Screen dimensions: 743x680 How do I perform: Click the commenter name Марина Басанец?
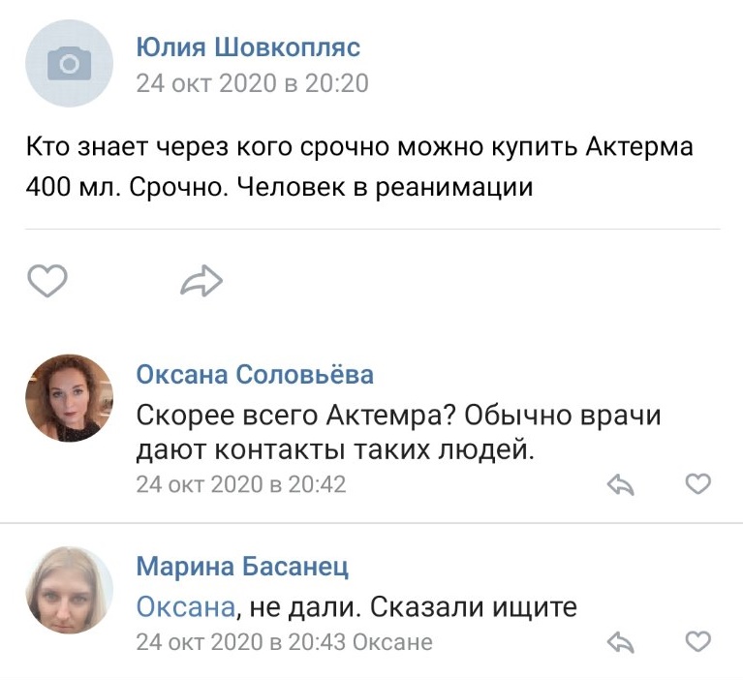click(x=242, y=567)
